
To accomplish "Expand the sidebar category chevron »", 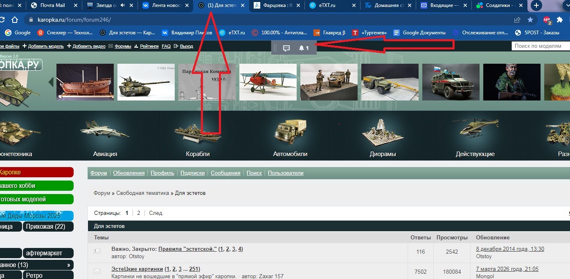I will pyautogui.click(x=69, y=265).
